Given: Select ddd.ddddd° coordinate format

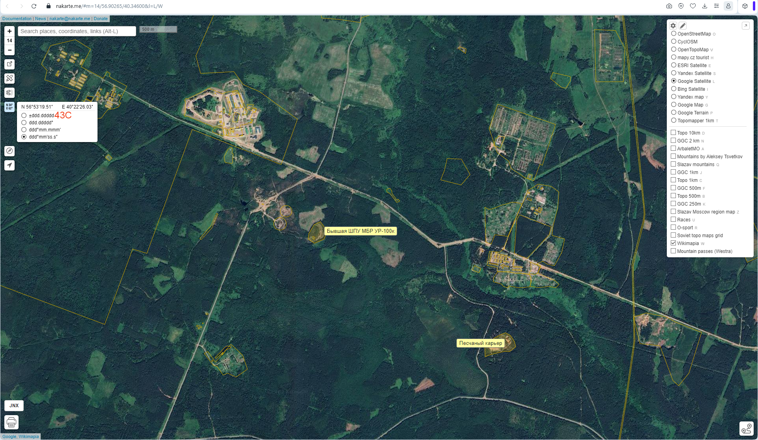Looking at the screenshot, I should (24, 123).
